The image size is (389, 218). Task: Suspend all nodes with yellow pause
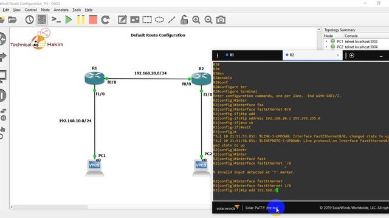tap(81, 20)
